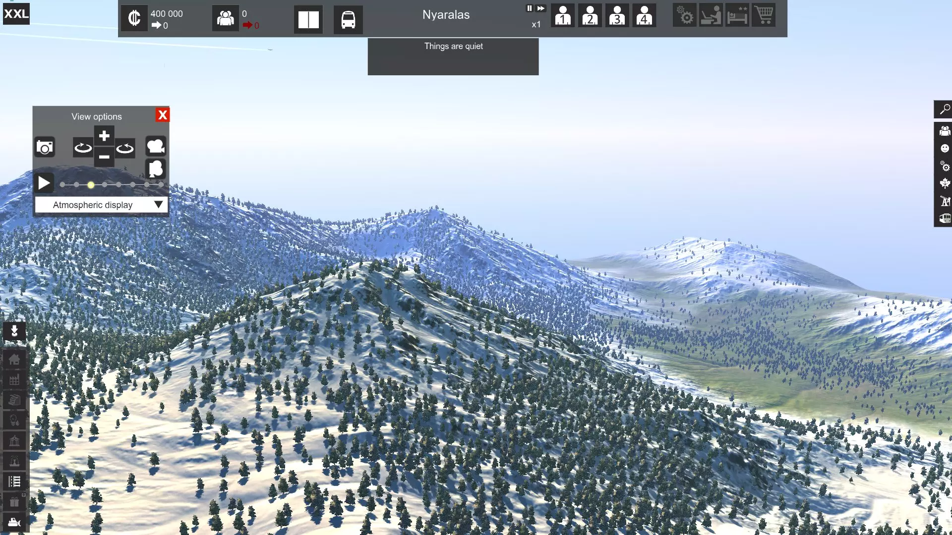Click the highlighted time-of-day slider dot

click(91, 185)
